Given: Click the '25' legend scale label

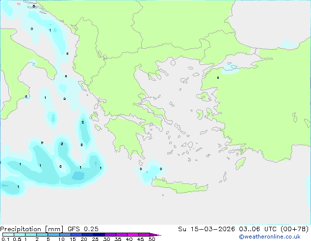Looking at the screenshot, I should tap(95, 239).
